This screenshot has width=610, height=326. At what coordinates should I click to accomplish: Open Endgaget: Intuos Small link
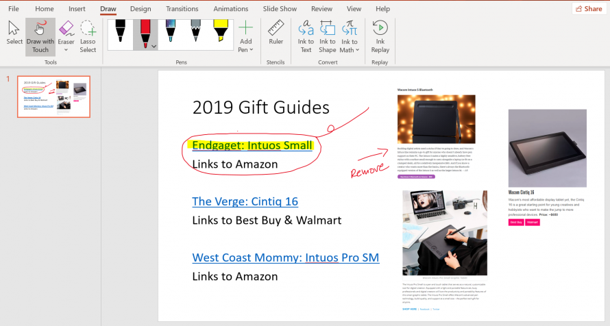click(252, 145)
